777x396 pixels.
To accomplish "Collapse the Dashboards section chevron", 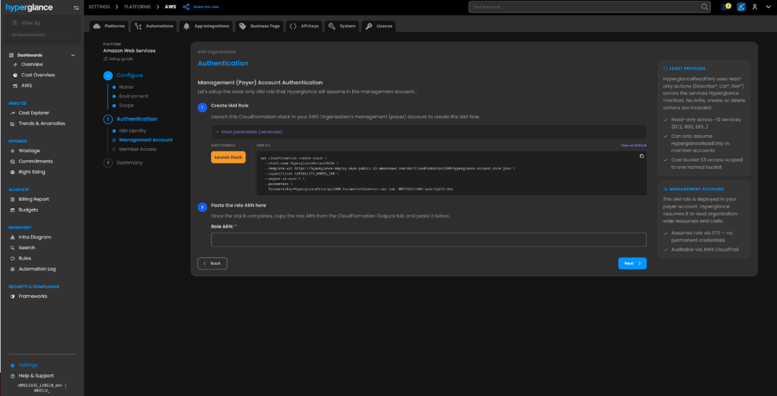I will tap(73, 55).
